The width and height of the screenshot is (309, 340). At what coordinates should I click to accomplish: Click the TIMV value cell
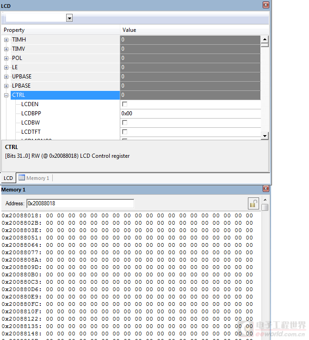(190, 49)
